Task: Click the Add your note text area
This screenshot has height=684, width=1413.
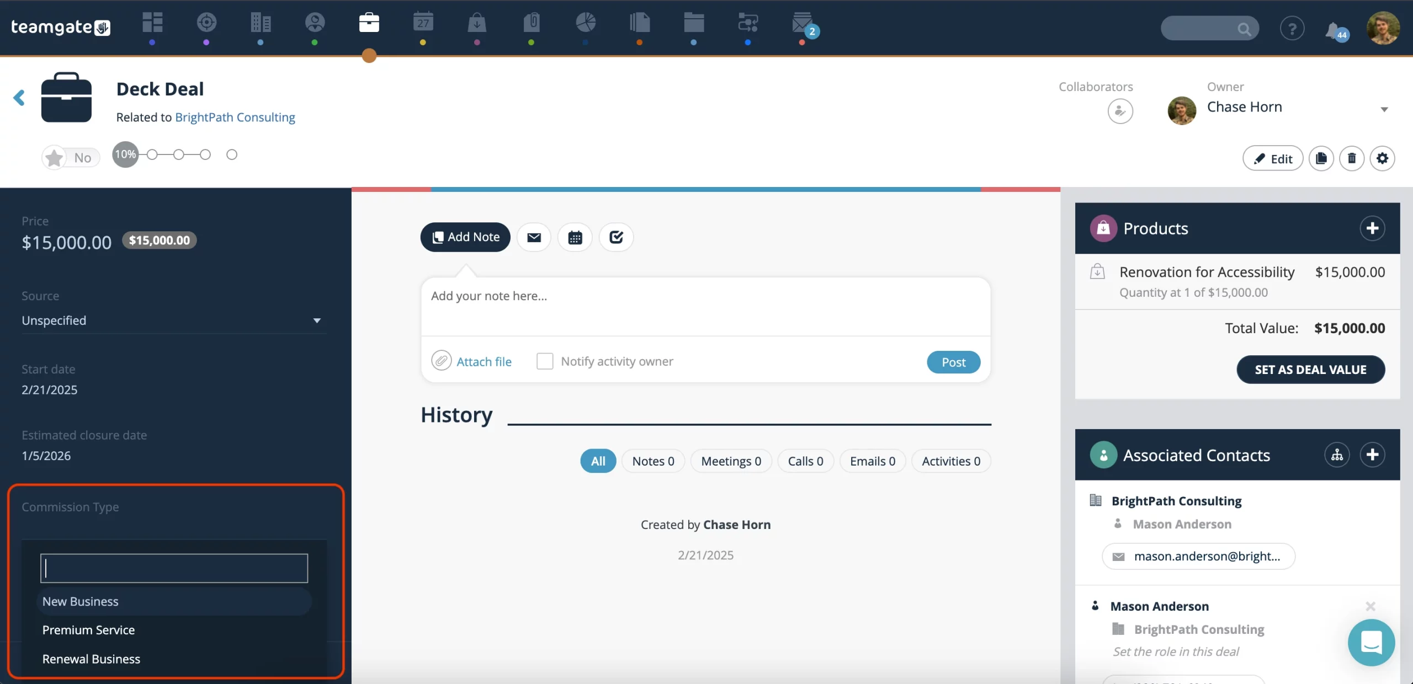Action: 705,306
